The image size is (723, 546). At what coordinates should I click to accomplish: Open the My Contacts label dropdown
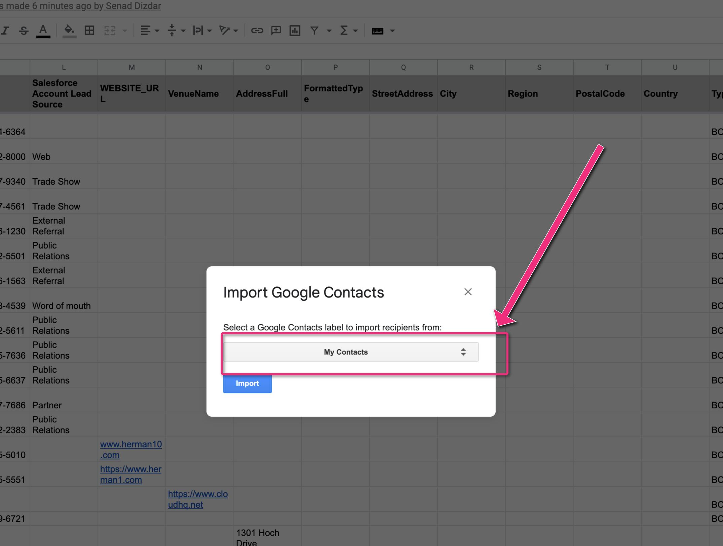(351, 352)
